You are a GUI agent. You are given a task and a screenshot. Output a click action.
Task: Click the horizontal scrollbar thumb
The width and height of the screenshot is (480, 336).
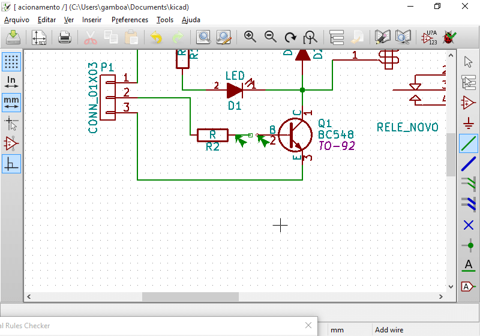click(190, 296)
